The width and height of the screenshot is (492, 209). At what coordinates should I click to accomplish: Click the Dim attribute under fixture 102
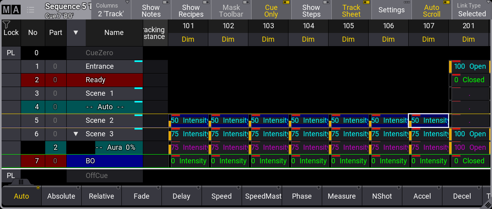[228, 39]
